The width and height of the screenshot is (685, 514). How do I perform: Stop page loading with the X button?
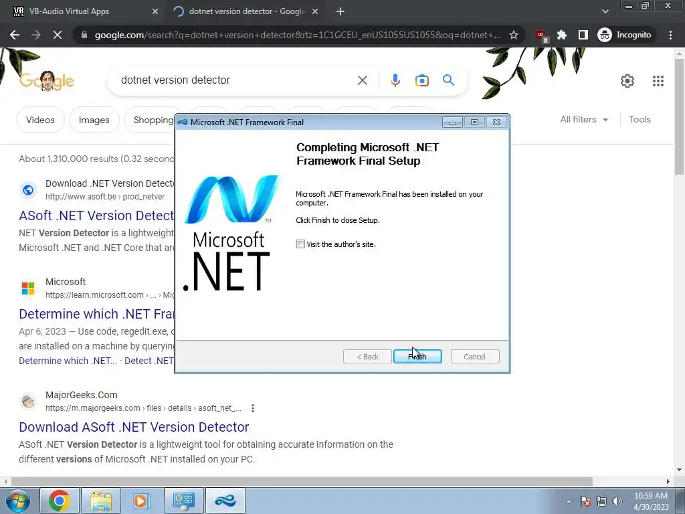[58, 35]
